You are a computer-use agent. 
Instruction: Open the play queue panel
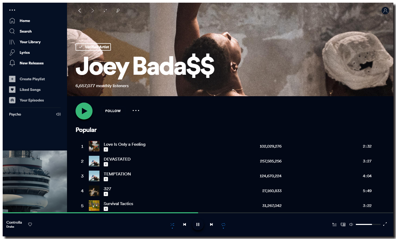tap(334, 224)
